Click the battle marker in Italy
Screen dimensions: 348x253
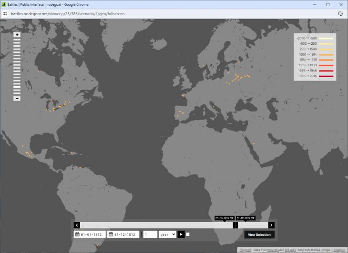tap(214, 107)
